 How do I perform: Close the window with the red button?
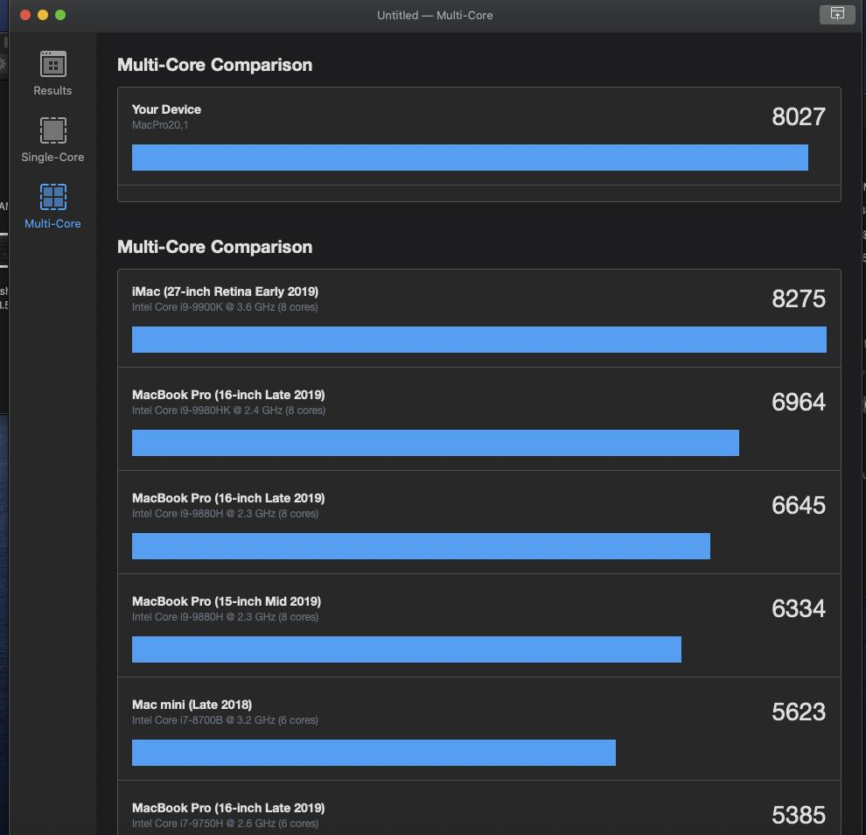pos(25,15)
